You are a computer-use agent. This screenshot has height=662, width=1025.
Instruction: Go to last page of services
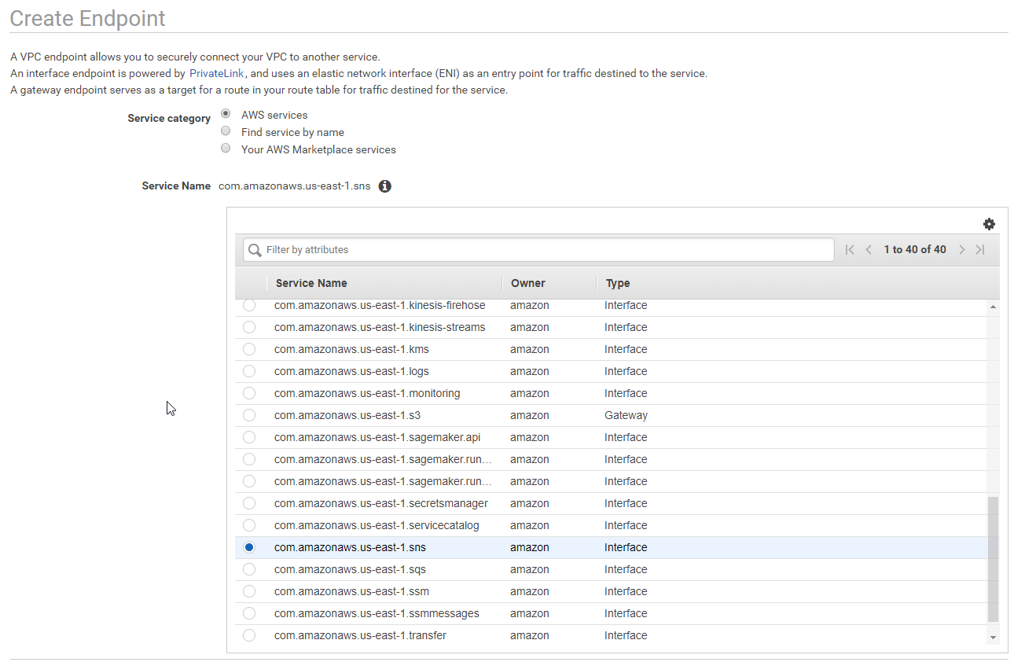(980, 249)
